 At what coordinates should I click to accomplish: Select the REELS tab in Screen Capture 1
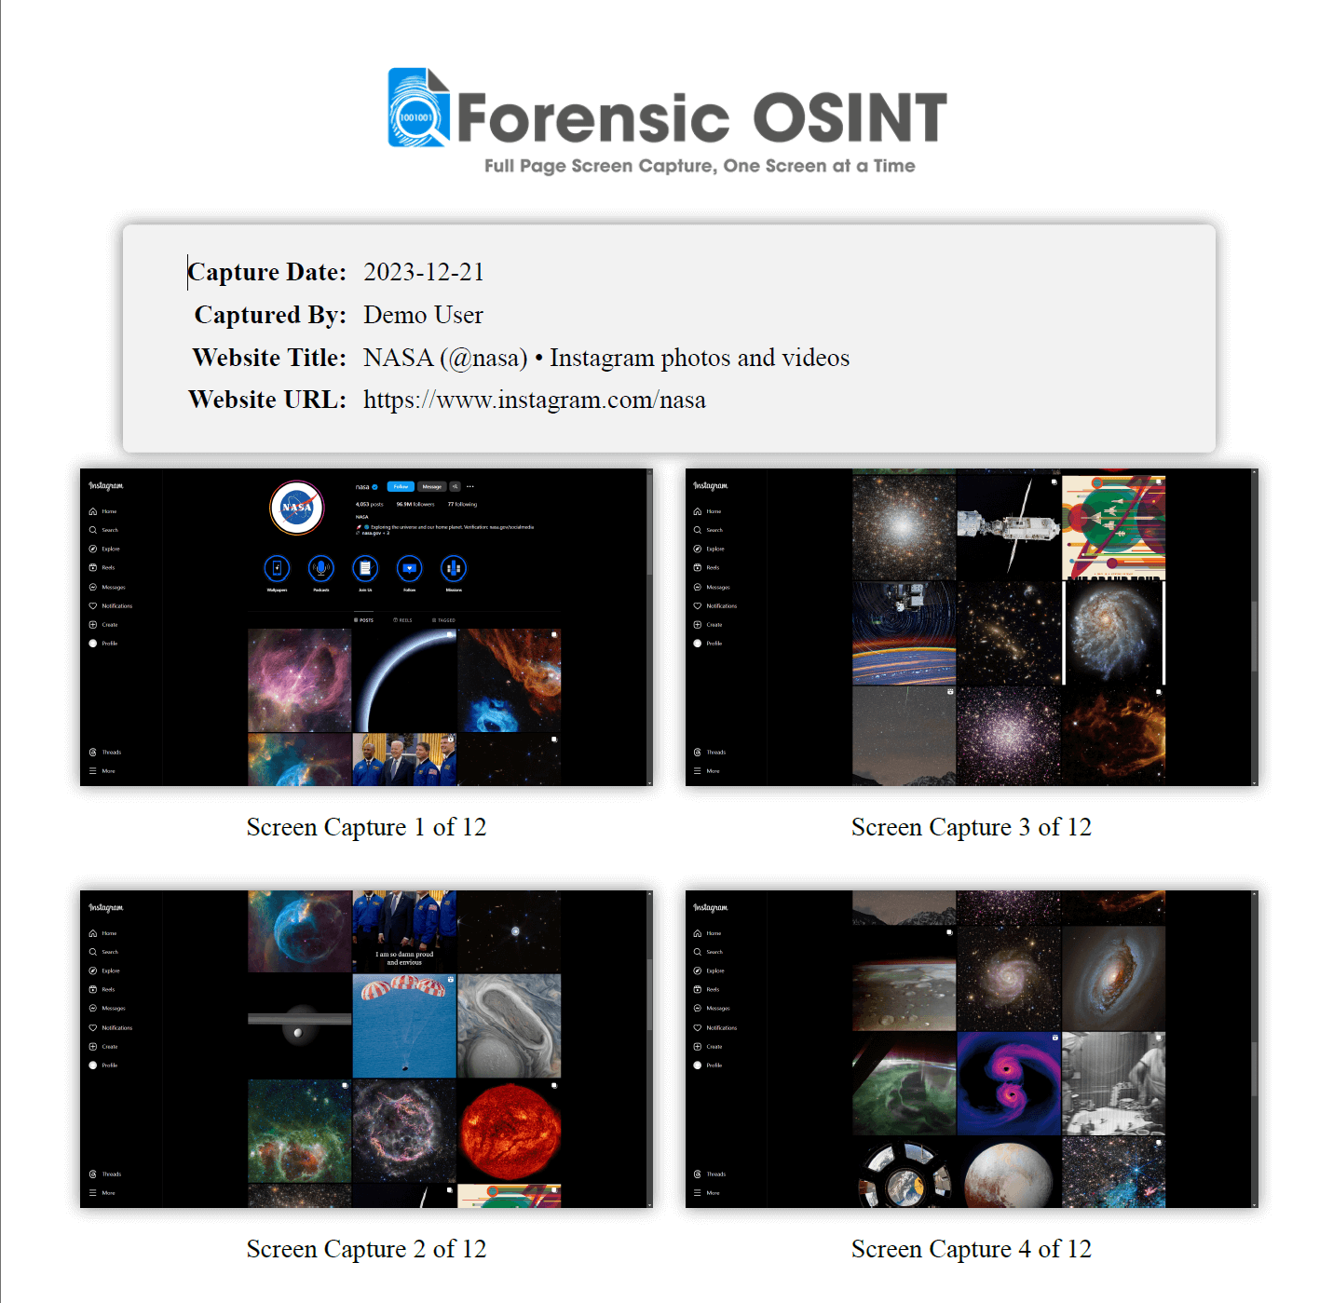[403, 620]
